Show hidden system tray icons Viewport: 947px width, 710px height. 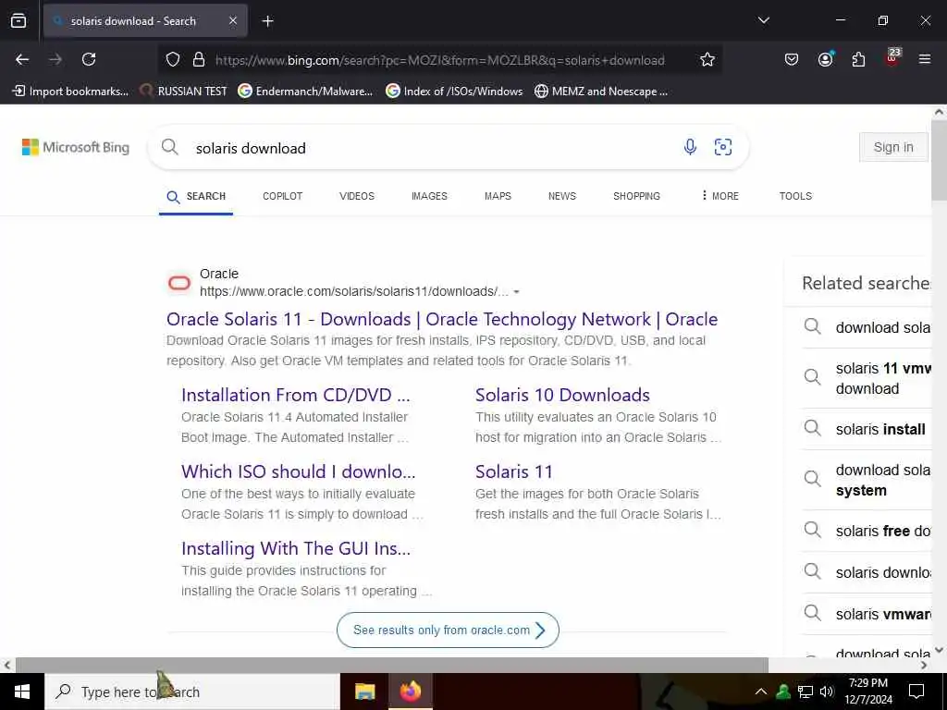[x=761, y=692]
